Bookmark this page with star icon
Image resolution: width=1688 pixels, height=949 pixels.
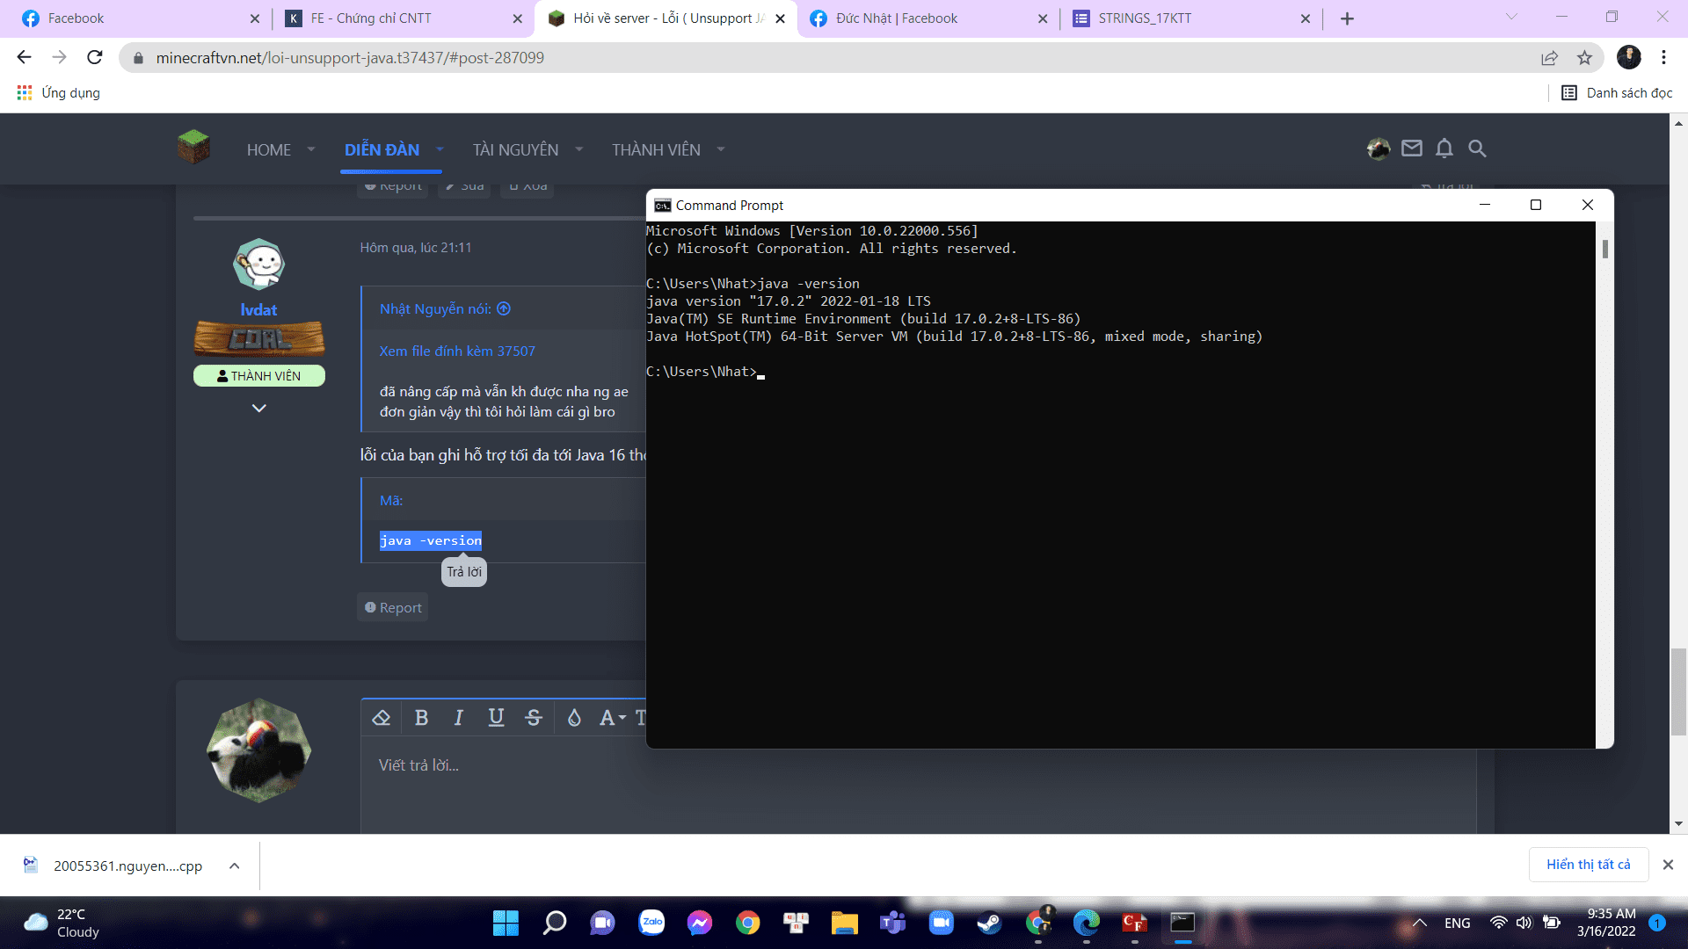1584,58
